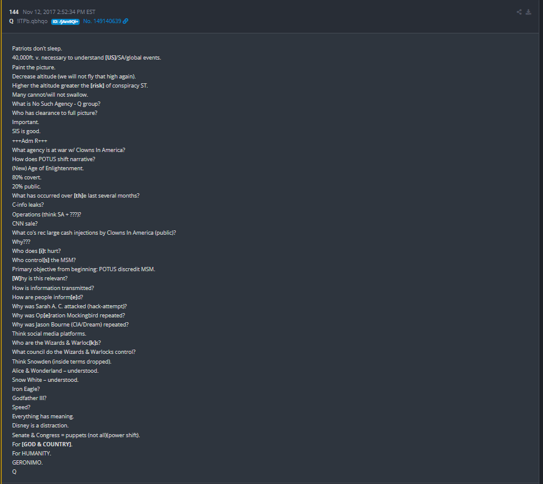The height and width of the screenshot is (484, 543).
Task: Click the line starting "Higher the altitude greater"
Action: (80, 86)
